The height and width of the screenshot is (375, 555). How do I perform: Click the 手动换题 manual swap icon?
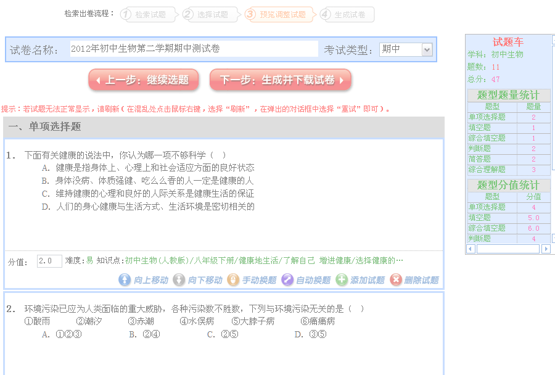[x=233, y=280]
